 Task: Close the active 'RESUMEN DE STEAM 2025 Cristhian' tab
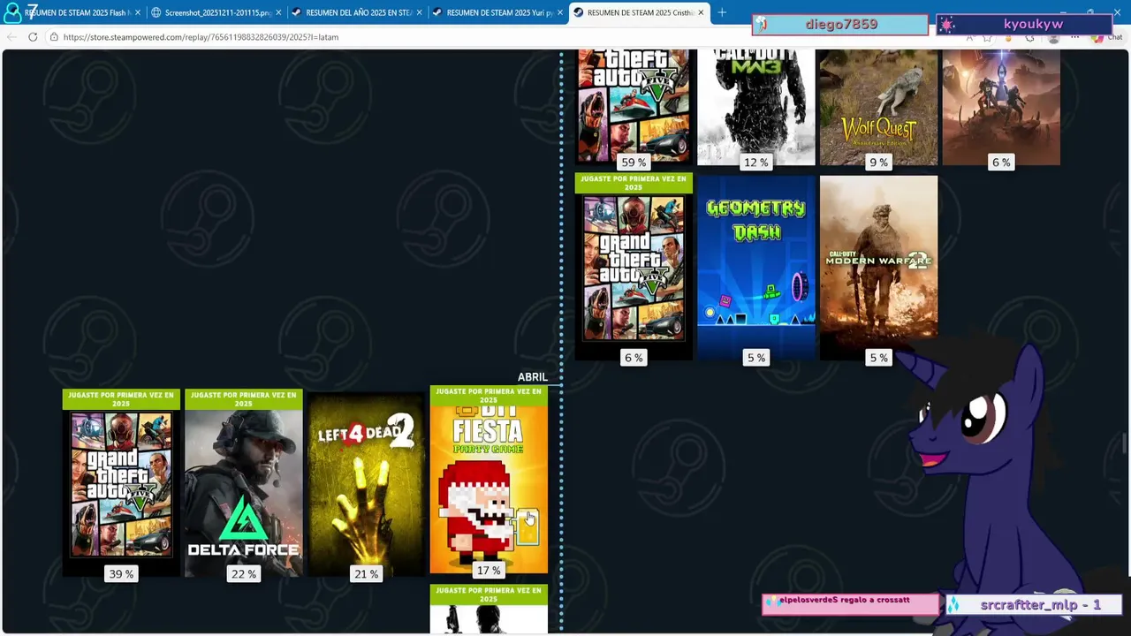click(x=701, y=12)
